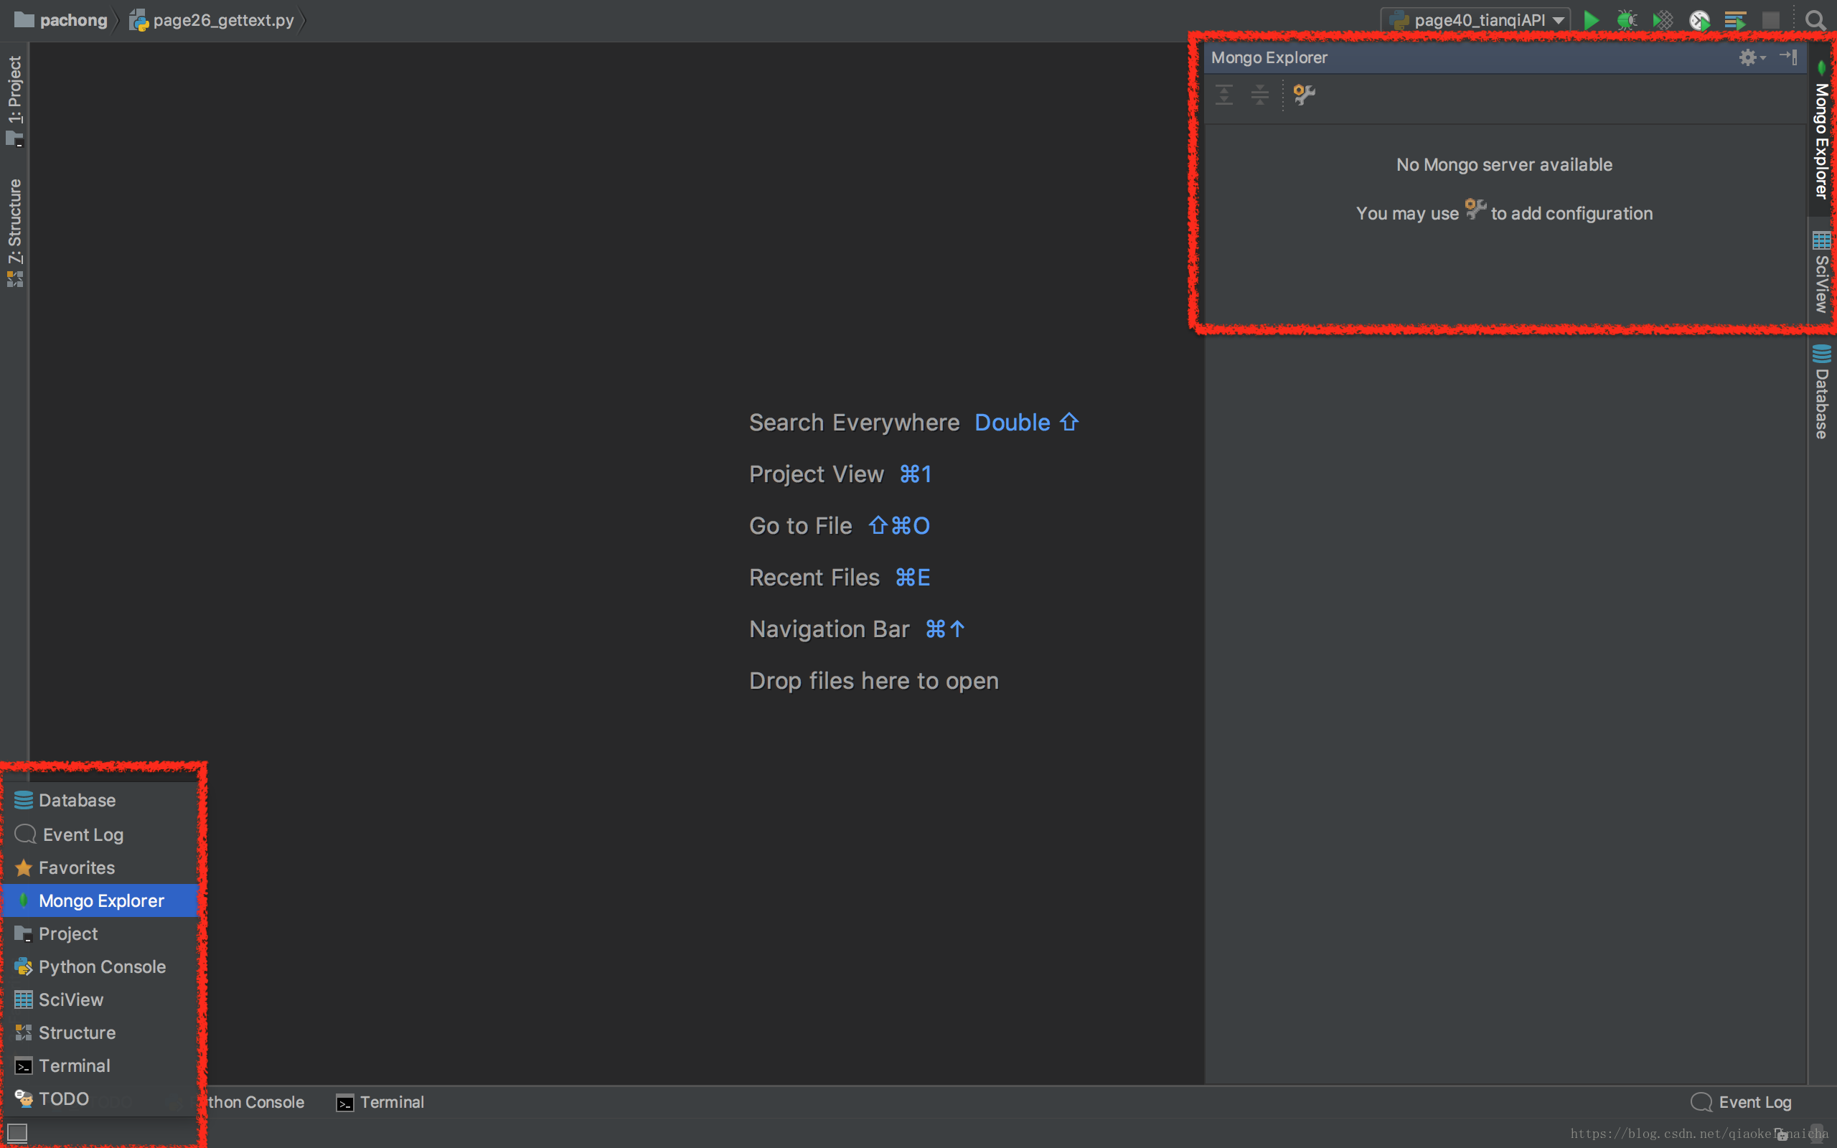Toggle the tool windows button in bottom-left corner
1837x1148 pixels.
pyautogui.click(x=17, y=1133)
